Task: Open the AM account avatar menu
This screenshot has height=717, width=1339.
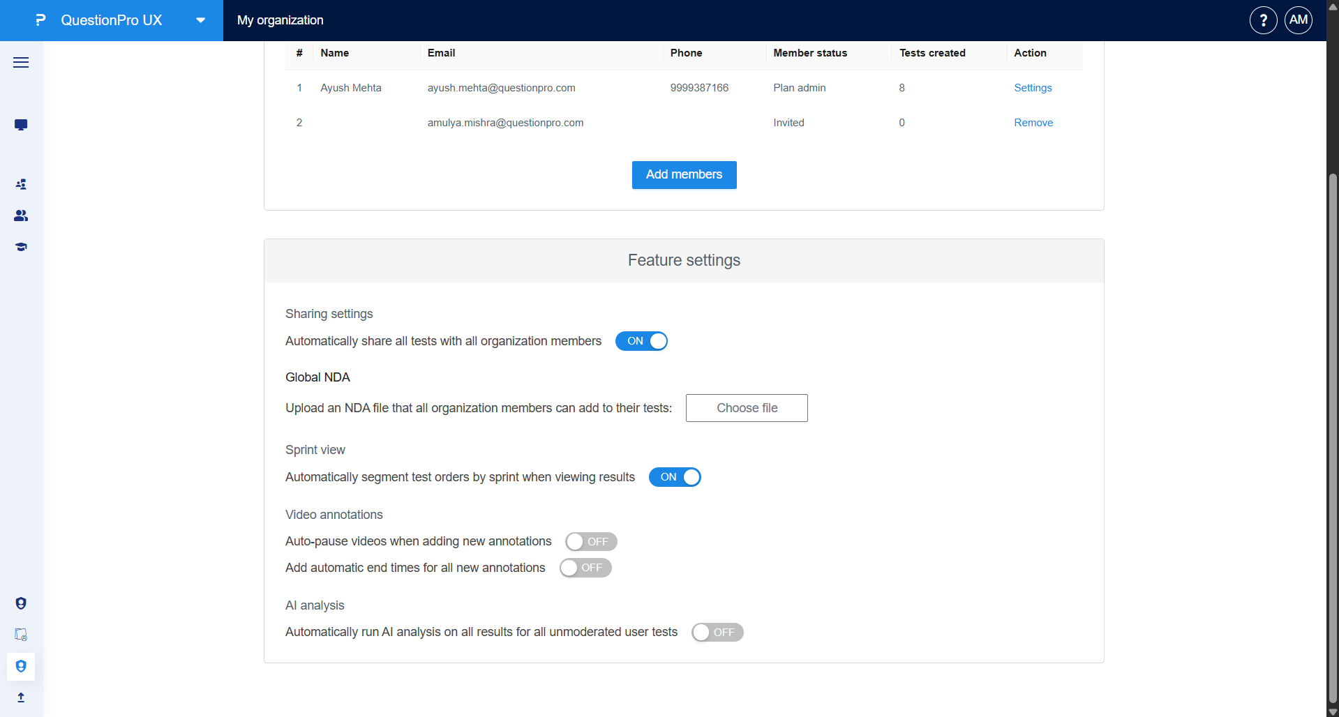Action: pos(1298,20)
